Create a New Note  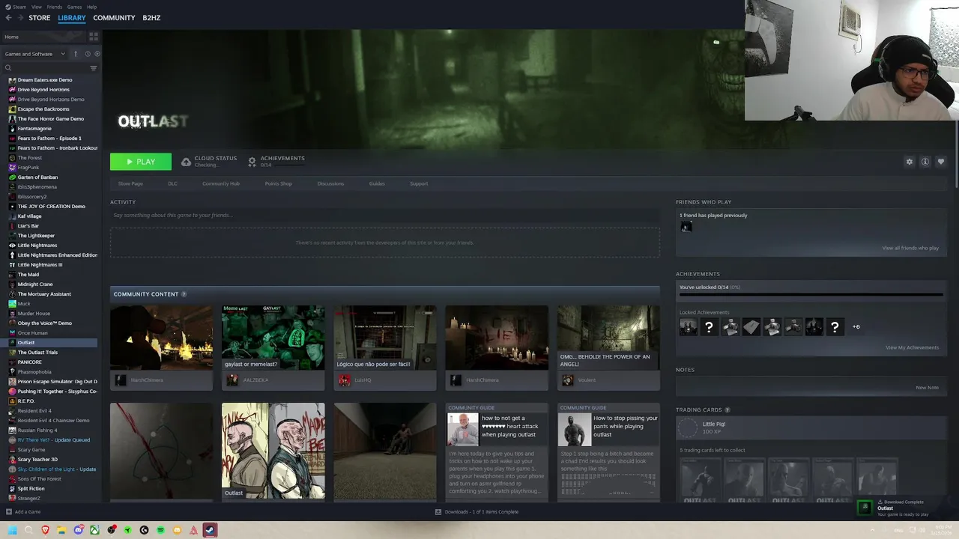pos(927,388)
